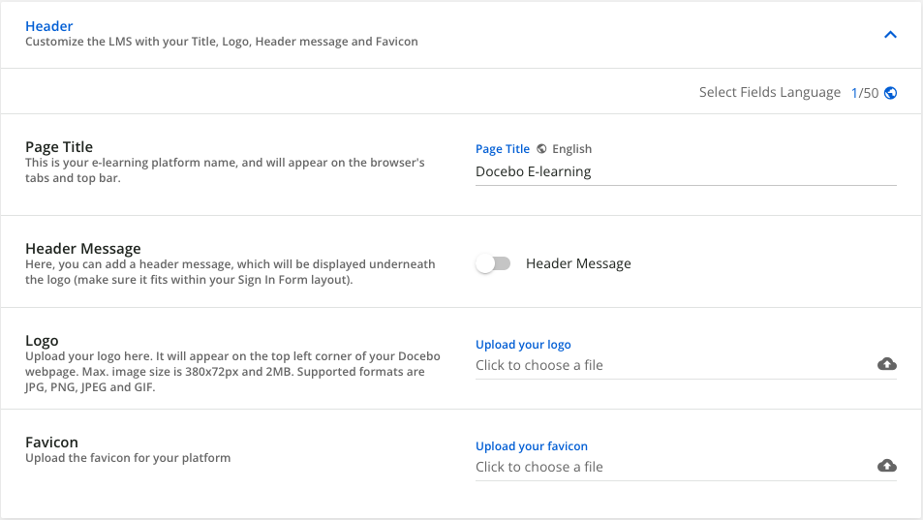The image size is (923, 520).
Task: Click the Logo section heading
Action: [x=42, y=341]
